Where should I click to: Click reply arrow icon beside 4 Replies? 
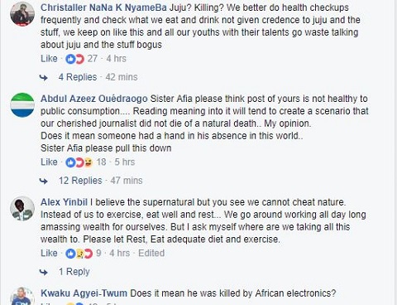[x=44, y=77]
